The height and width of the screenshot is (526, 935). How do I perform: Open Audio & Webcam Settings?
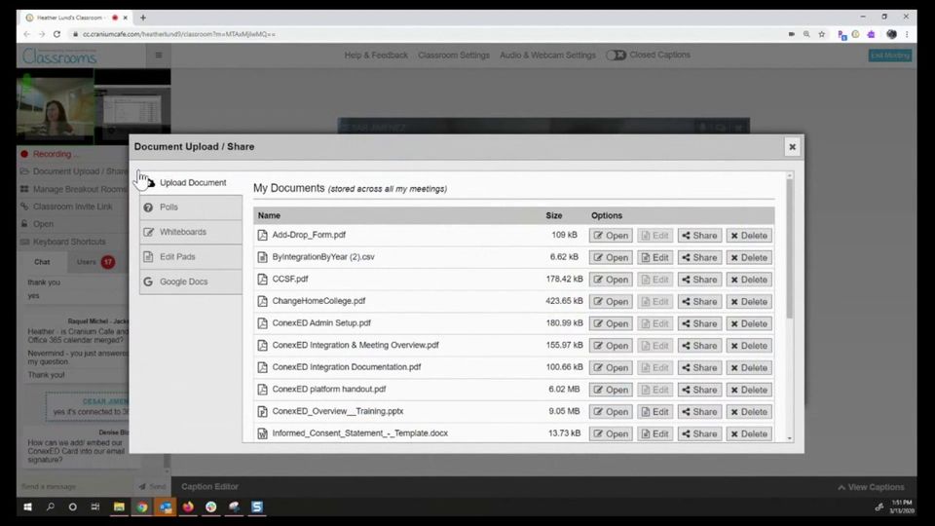[547, 55]
